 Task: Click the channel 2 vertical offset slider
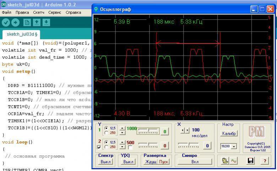(x=148, y=145)
